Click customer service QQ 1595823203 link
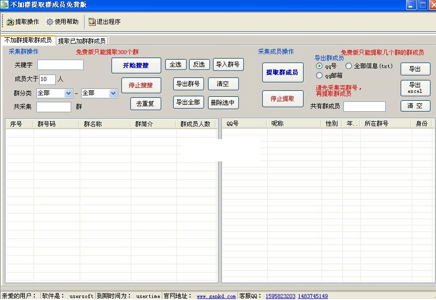 pyautogui.click(x=280, y=296)
